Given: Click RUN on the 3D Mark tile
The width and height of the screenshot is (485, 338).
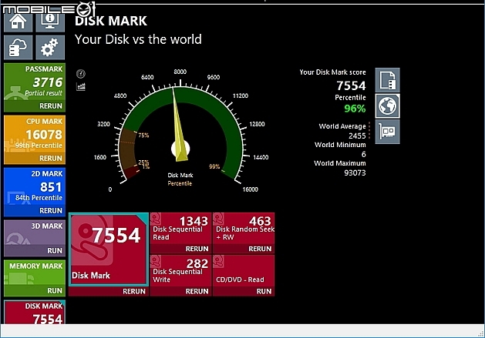Looking at the screenshot, I should [55, 250].
